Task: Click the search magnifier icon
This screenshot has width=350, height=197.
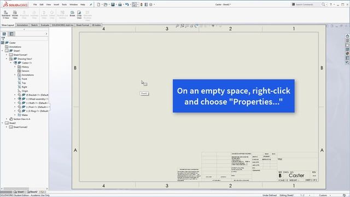Action: point(323,4)
